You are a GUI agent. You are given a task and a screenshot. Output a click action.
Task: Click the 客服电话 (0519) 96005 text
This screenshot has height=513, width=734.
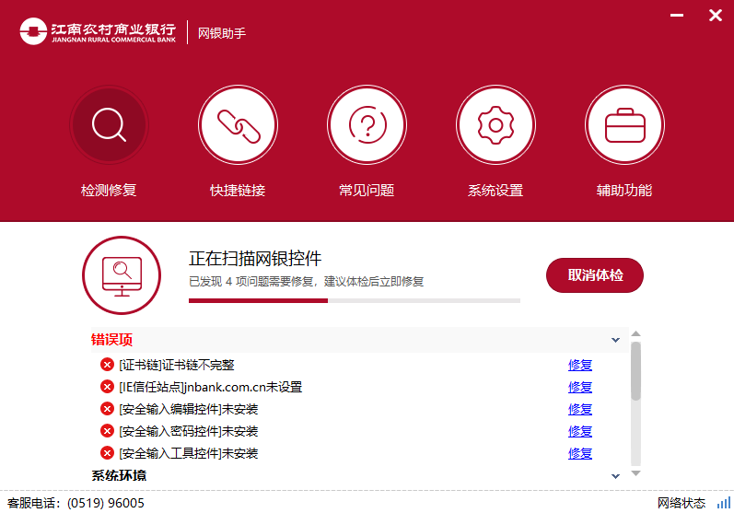click(x=76, y=503)
